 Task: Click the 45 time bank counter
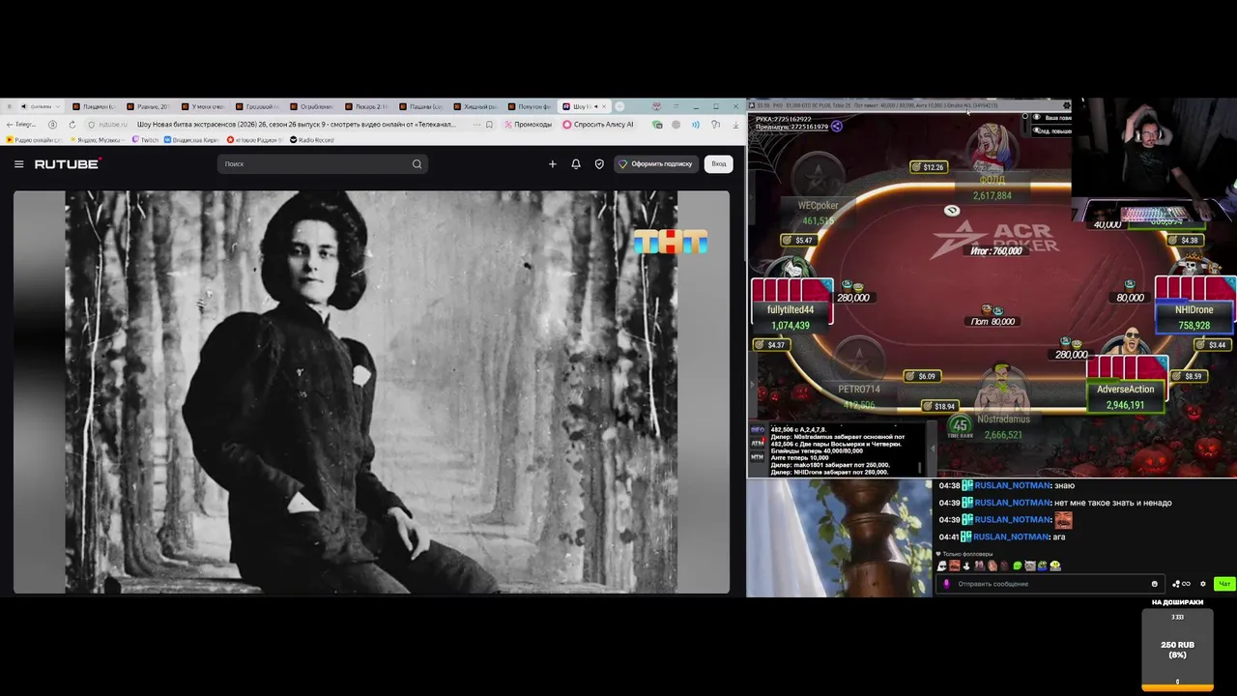(960, 425)
